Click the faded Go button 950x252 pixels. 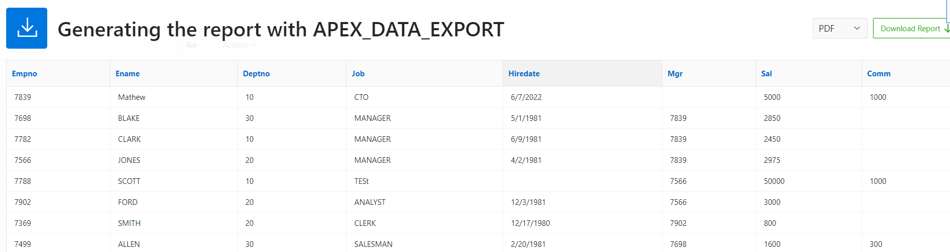(192, 45)
